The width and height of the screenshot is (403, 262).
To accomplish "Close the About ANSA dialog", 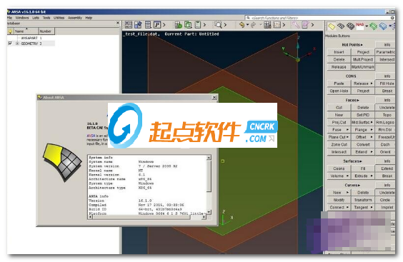I will coord(214,97).
